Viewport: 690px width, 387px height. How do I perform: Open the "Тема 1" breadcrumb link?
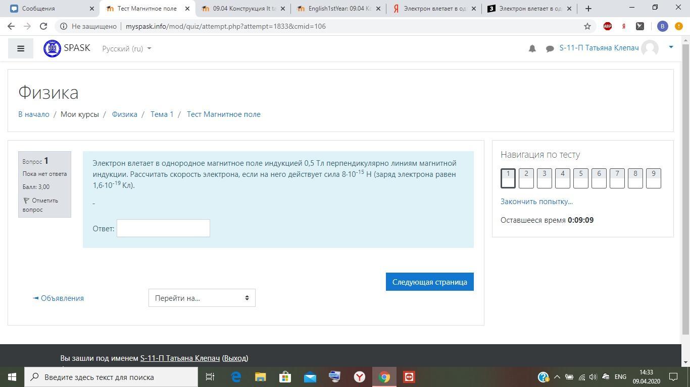[x=162, y=114]
